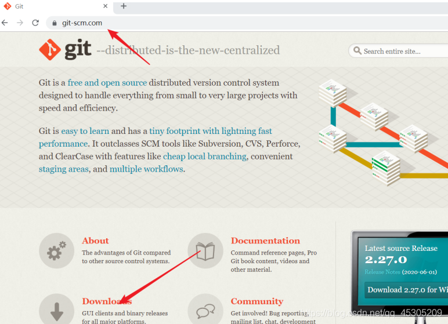Click the browser forward arrow
Viewport: 448px width, 324px height.
coord(20,23)
